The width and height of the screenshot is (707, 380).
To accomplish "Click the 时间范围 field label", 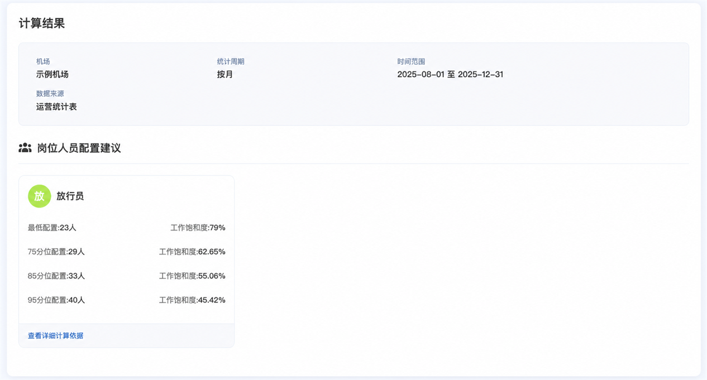I will tap(411, 61).
